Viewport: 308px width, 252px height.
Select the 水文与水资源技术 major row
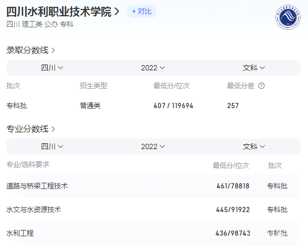click(153, 209)
